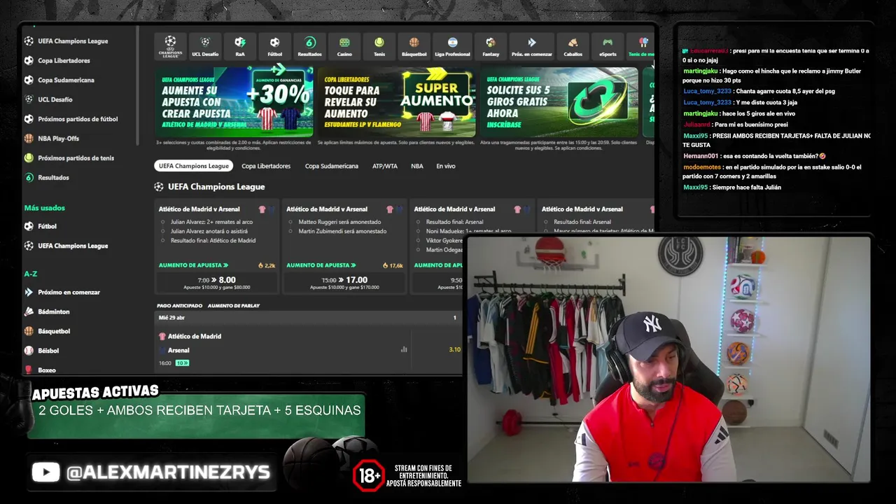This screenshot has width=896, height=504.
Task: Open the Resultados icon in top bar
Action: [x=310, y=46]
